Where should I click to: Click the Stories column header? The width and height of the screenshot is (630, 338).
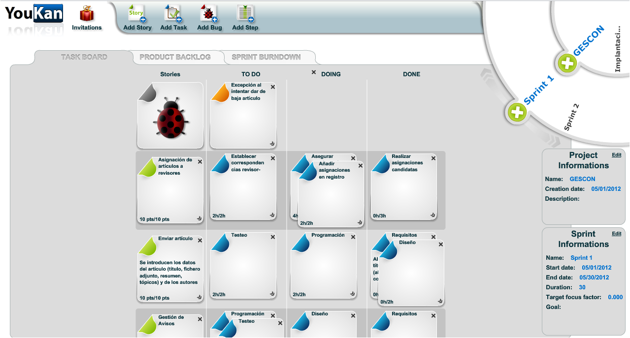[x=170, y=74]
